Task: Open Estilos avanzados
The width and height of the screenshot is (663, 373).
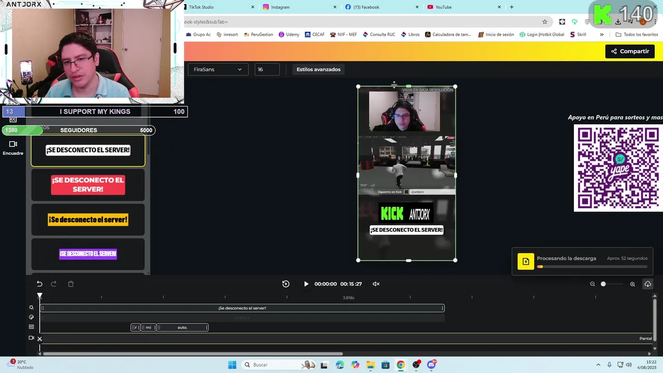Action: tap(319, 69)
